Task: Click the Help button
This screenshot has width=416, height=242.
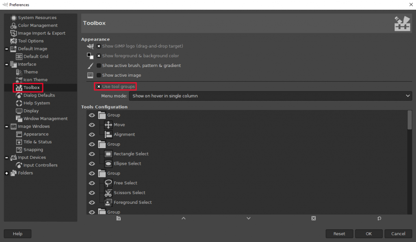Action: [x=17, y=234]
